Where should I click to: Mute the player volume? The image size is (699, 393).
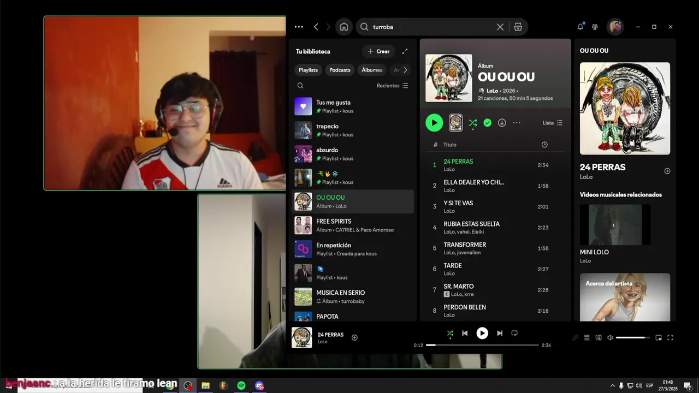coord(610,337)
